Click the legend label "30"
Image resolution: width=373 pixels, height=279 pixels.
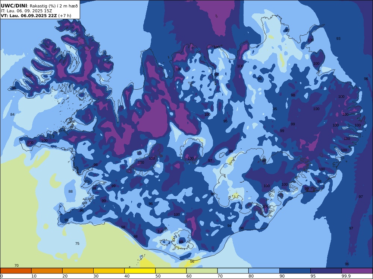coord(96,276)
